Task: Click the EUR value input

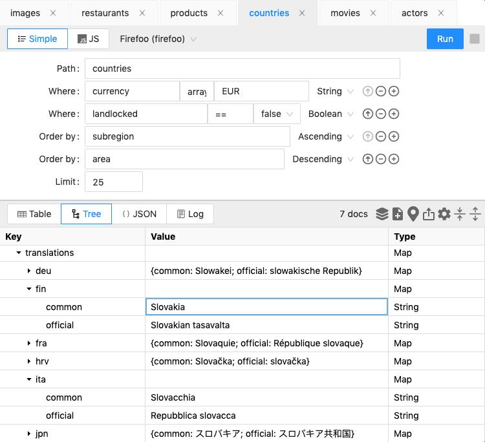Action: (x=261, y=91)
